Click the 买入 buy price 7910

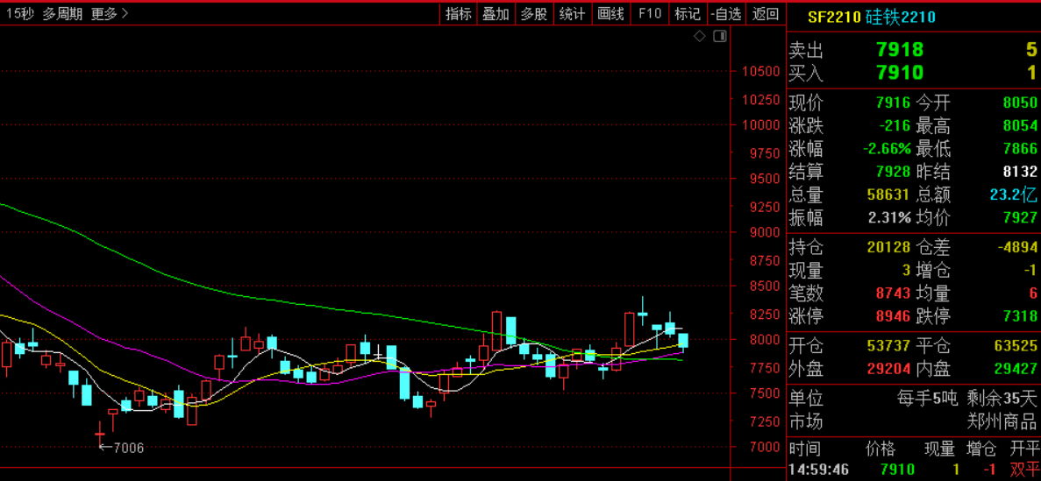899,73
